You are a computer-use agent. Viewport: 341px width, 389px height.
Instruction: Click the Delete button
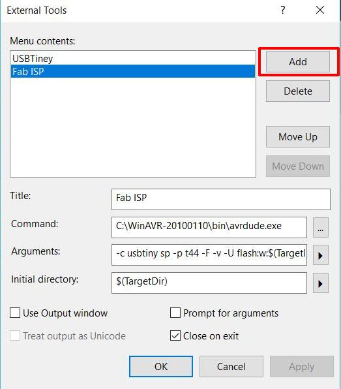point(298,91)
